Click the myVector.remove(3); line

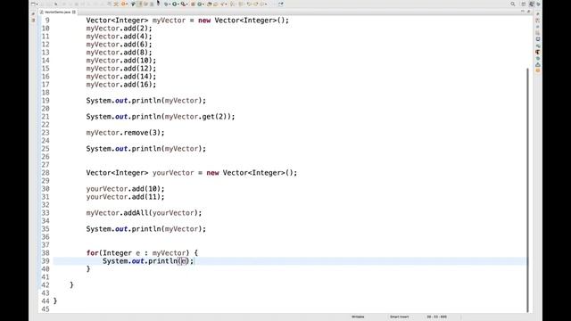(125, 133)
